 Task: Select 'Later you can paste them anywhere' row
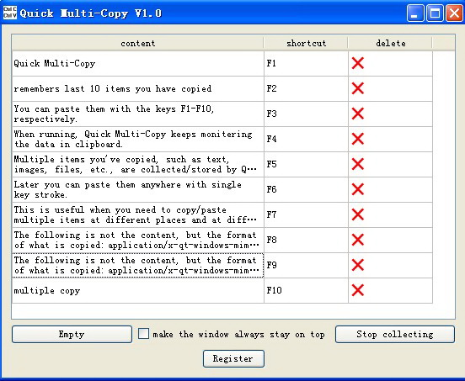(x=138, y=189)
